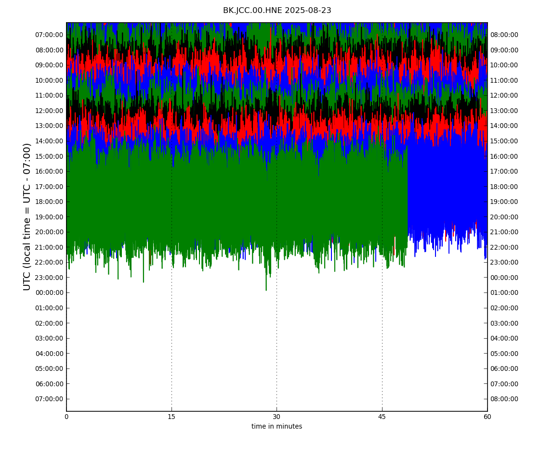Screen dimensions: 554x457
Task: Click 20:00:00 on the UTC axis
Action: tap(49, 232)
